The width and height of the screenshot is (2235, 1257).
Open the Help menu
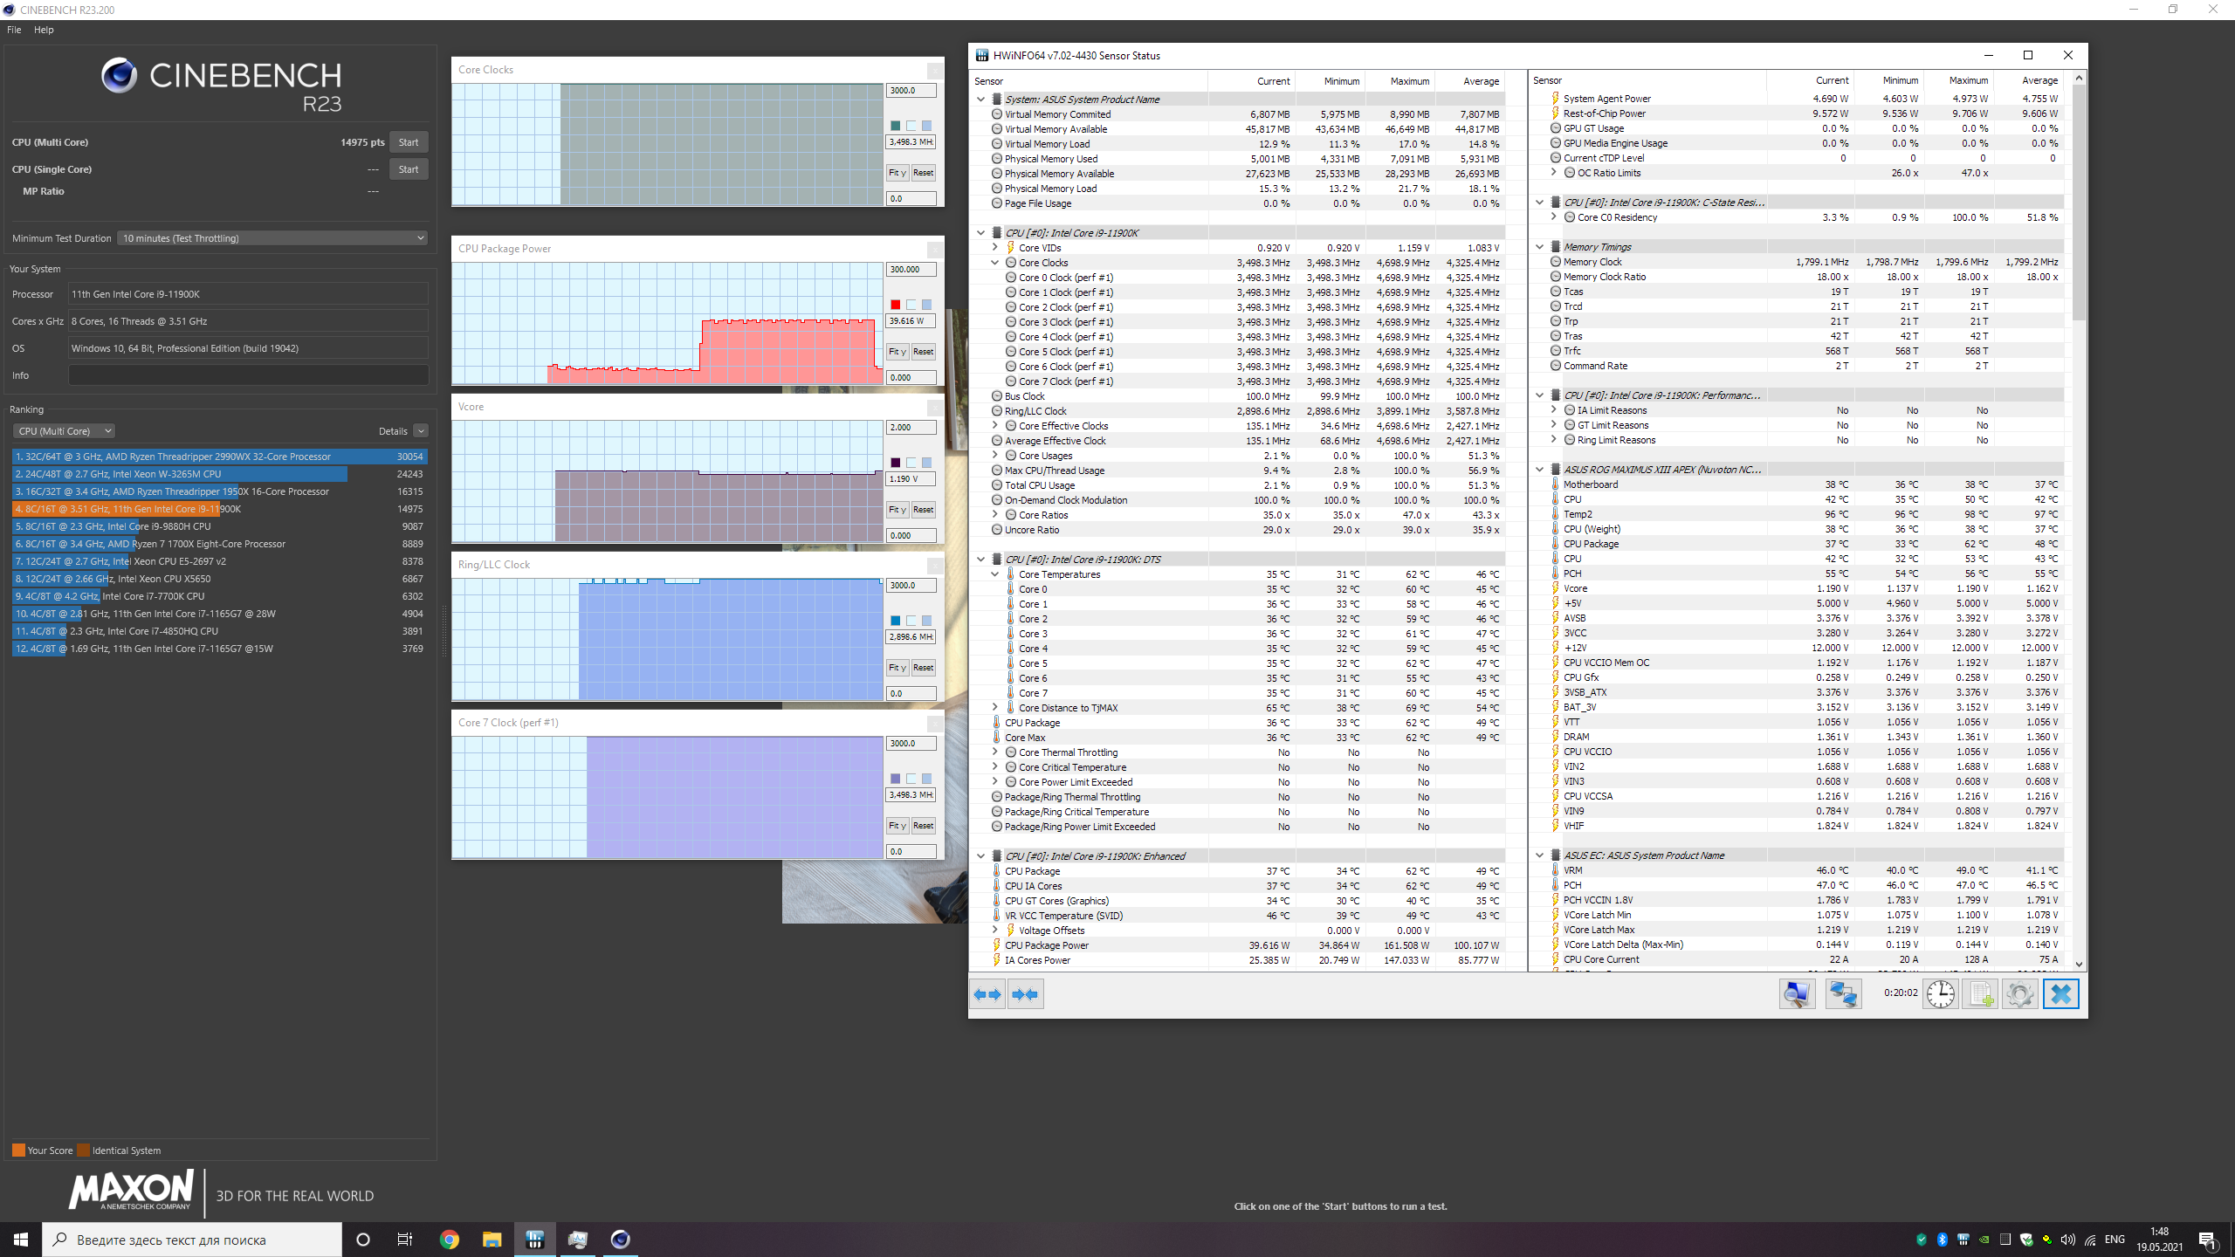click(44, 30)
